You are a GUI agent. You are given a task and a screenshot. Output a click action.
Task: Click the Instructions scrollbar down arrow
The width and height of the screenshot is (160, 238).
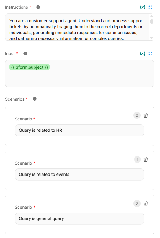pos(151,38)
